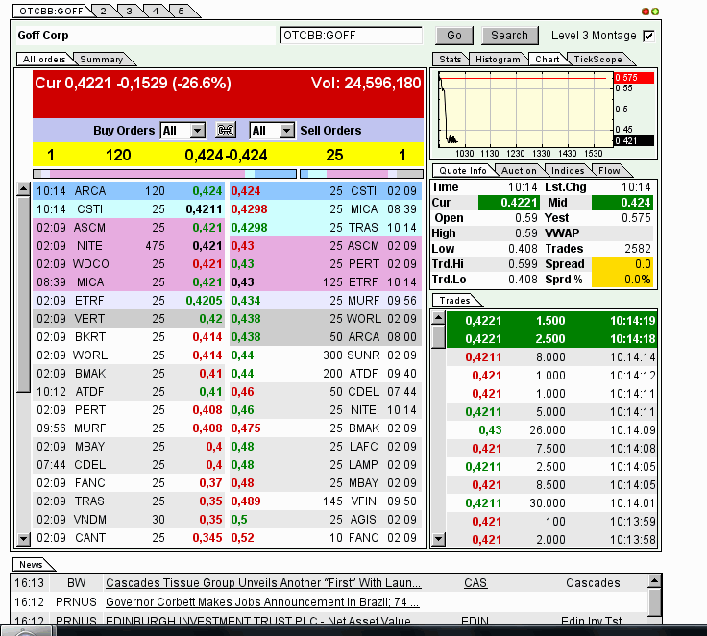Click the trades list scrollbar thumb
The height and width of the screenshot is (636, 707).
438,336
